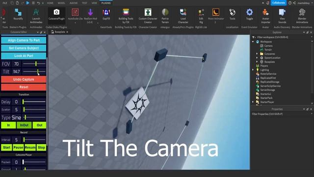Open the Load Character plugin
The width and height of the screenshot is (314, 177).
pos(183,16)
